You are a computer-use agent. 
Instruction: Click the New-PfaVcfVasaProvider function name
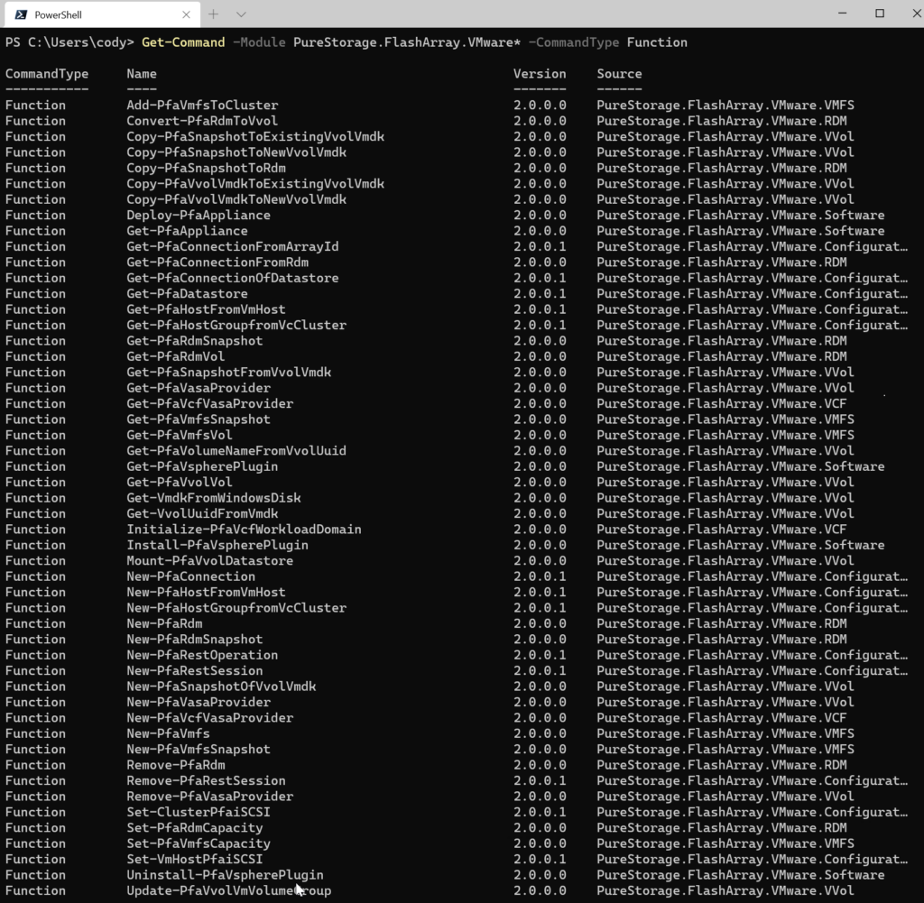(209, 717)
